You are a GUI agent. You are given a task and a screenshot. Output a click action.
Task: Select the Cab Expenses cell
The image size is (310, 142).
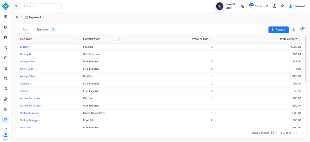pyautogui.click(x=92, y=54)
